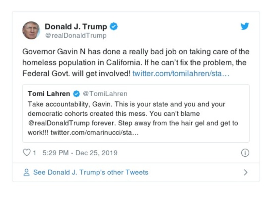The height and width of the screenshot is (199, 272).
Task: Click the timestamp '5:29 PM - Dec 25, 2019'
Action: tap(80, 153)
